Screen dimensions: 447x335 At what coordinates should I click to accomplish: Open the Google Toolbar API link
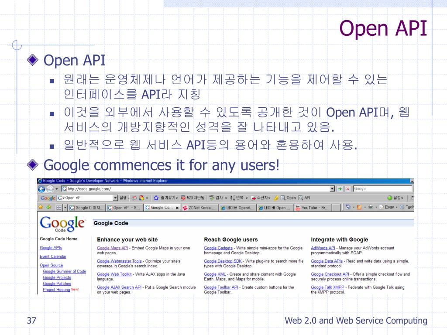221,287
